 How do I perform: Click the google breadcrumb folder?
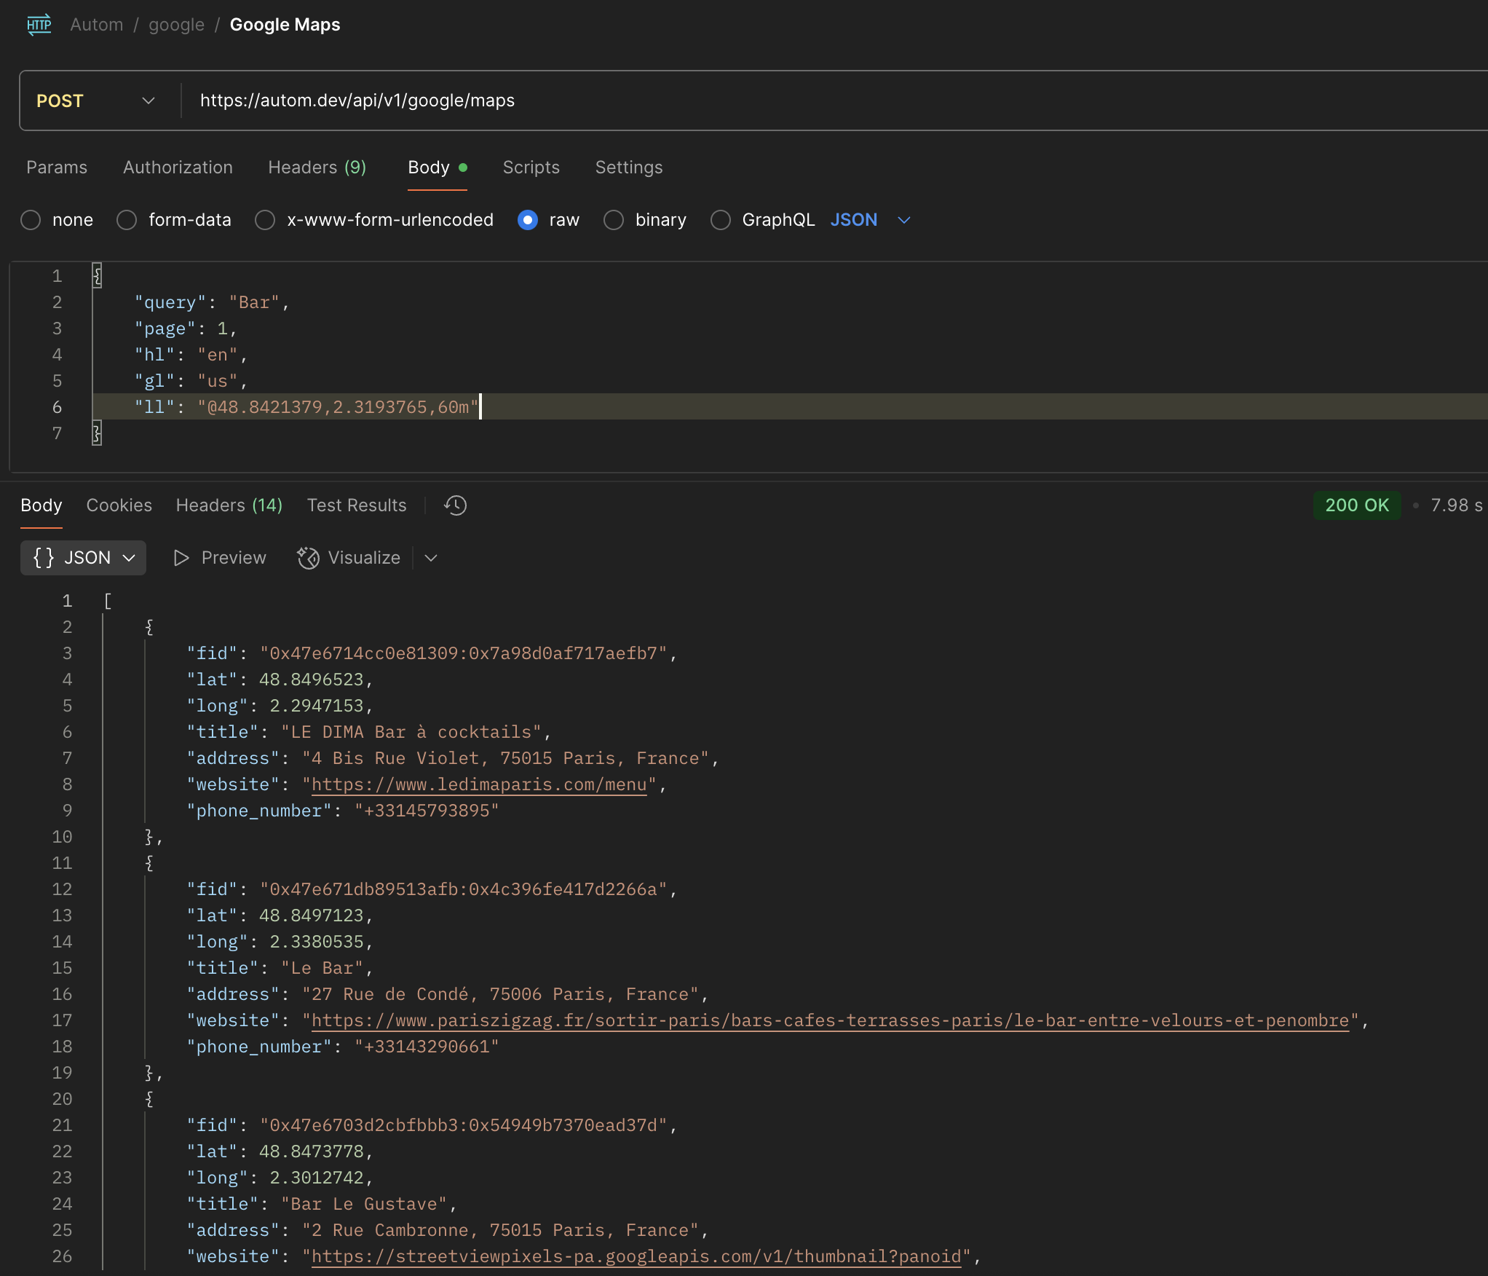(x=176, y=25)
